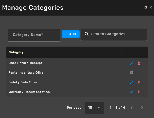Viewport: 154px width, 118px height.
Task: Edit the Warranty Documentation category
Action: [x=132, y=92]
